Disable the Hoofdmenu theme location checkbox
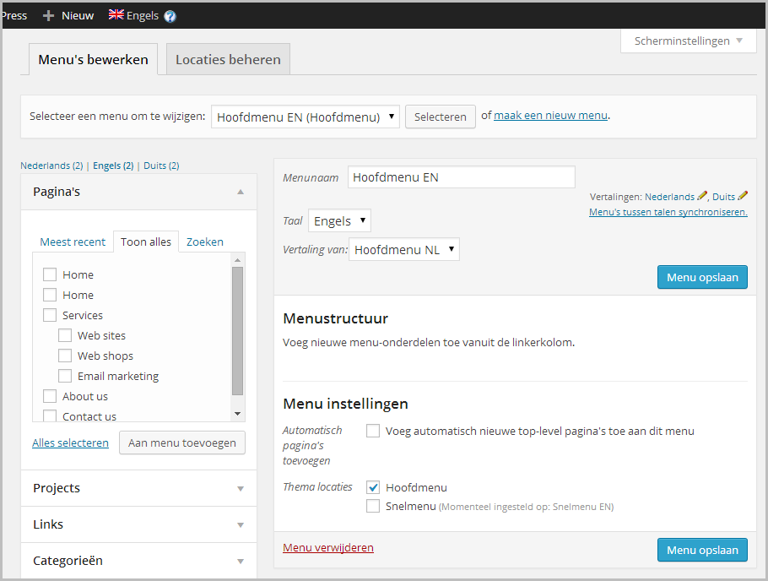This screenshot has height=581, width=768. click(x=373, y=487)
